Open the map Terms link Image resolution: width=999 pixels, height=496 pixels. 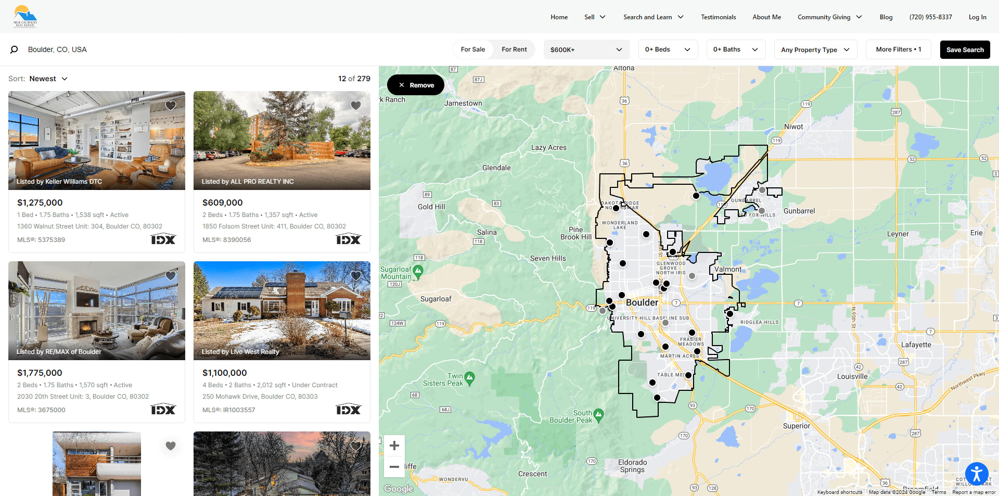click(939, 492)
